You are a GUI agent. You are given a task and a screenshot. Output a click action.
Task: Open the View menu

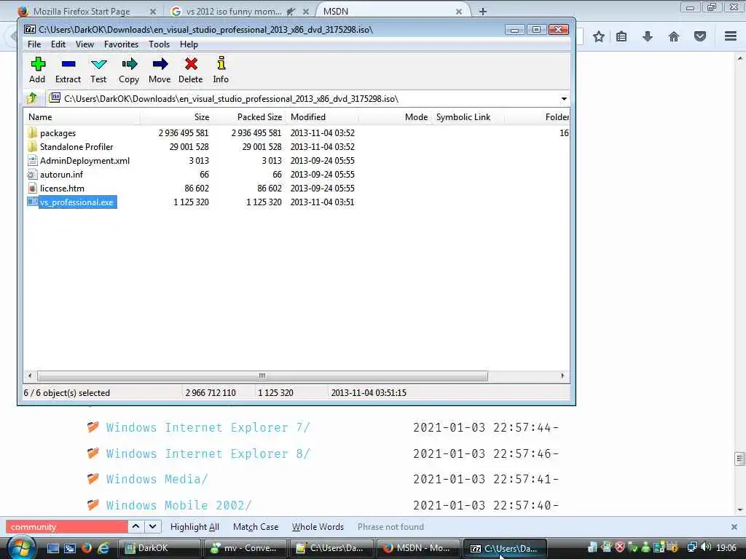tap(85, 44)
